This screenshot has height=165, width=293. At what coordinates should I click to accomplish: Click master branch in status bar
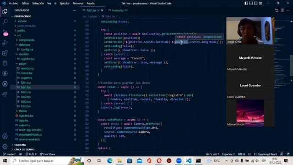[10, 154]
